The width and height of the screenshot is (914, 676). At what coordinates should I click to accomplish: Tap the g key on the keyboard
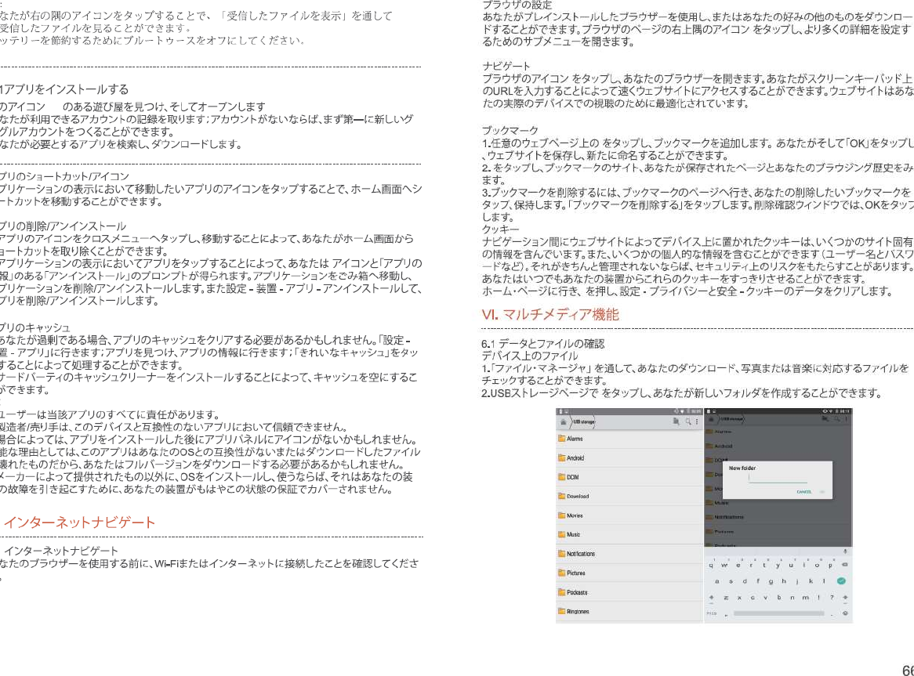pos(771,581)
